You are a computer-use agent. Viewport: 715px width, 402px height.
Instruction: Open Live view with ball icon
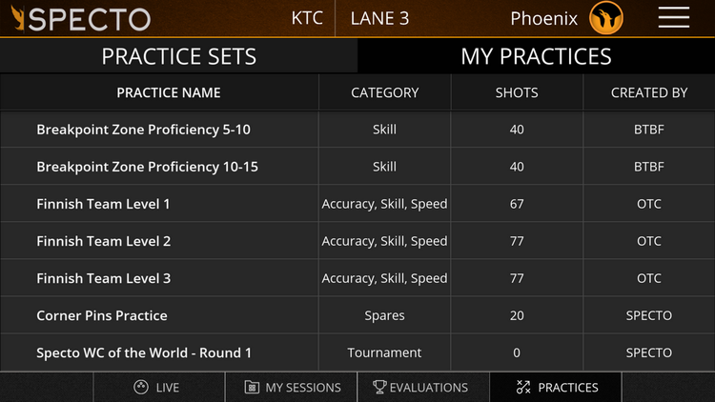[x=141, y=388]
